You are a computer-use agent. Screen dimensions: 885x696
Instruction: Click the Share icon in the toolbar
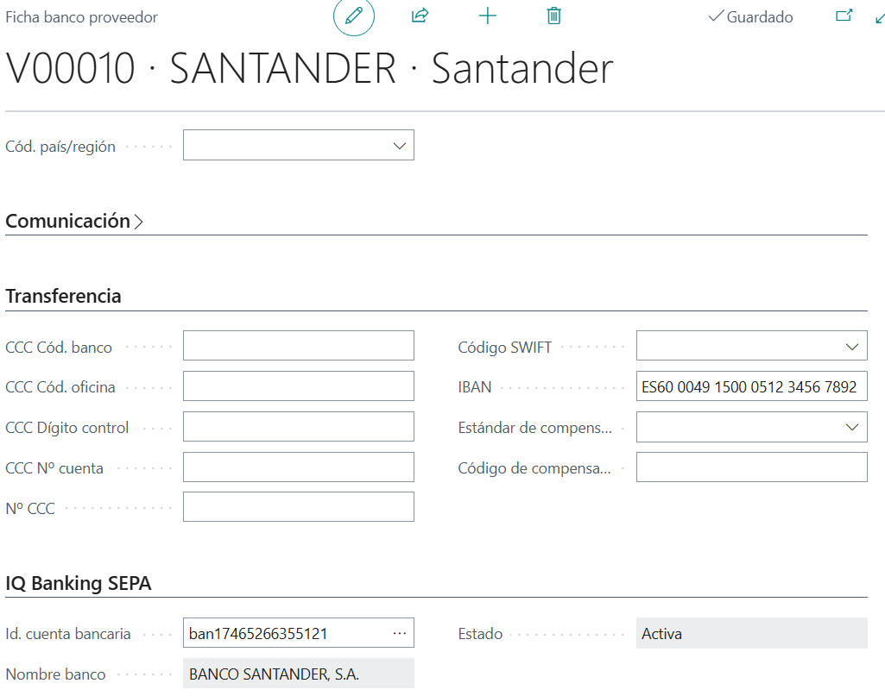click(x=420, y=16)
